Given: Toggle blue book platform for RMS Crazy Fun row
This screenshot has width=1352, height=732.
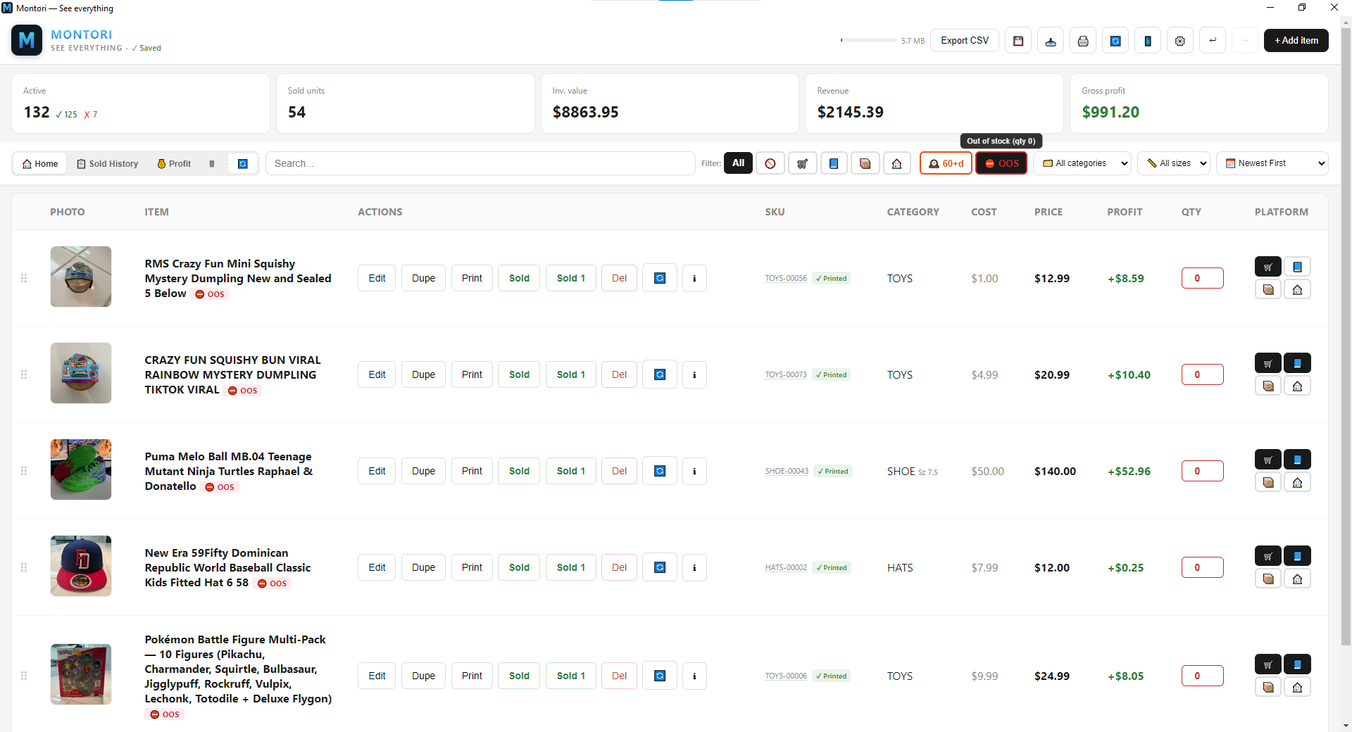Looking at the screenshot, I should point(1297,267).
